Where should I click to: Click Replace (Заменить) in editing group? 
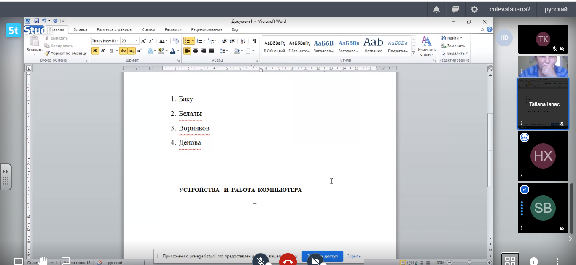click(x=453, y=46)
